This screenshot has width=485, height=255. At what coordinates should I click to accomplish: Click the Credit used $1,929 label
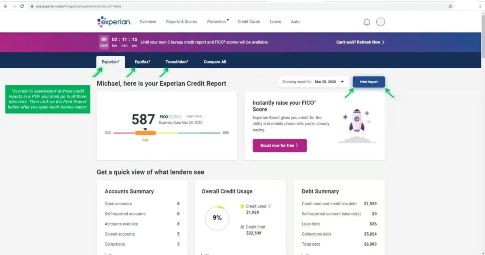pos(256,209)
